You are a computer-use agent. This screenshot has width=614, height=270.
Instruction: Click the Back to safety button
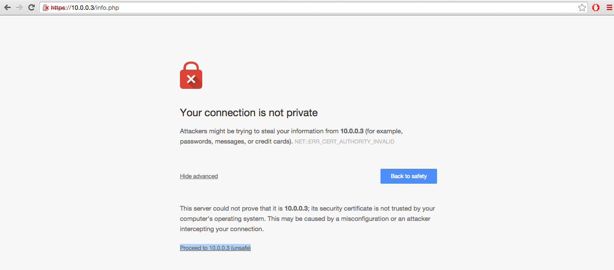click(x=409, y=176)
